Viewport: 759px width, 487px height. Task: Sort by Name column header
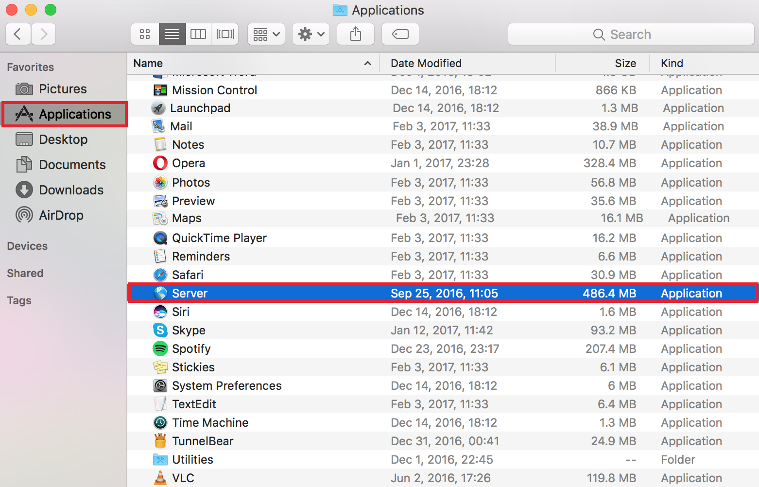148,63
